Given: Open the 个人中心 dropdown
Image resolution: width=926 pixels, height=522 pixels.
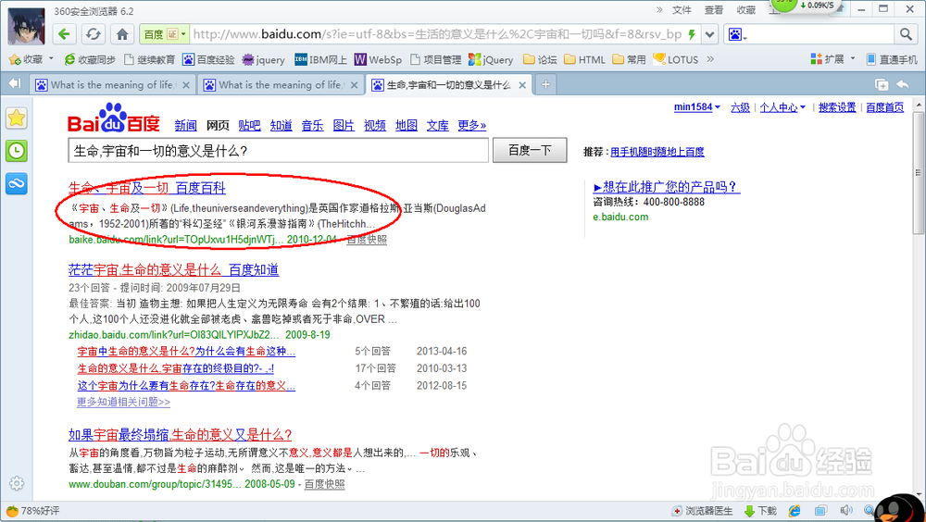Looking at the screenshot, I should coord(782,106).
